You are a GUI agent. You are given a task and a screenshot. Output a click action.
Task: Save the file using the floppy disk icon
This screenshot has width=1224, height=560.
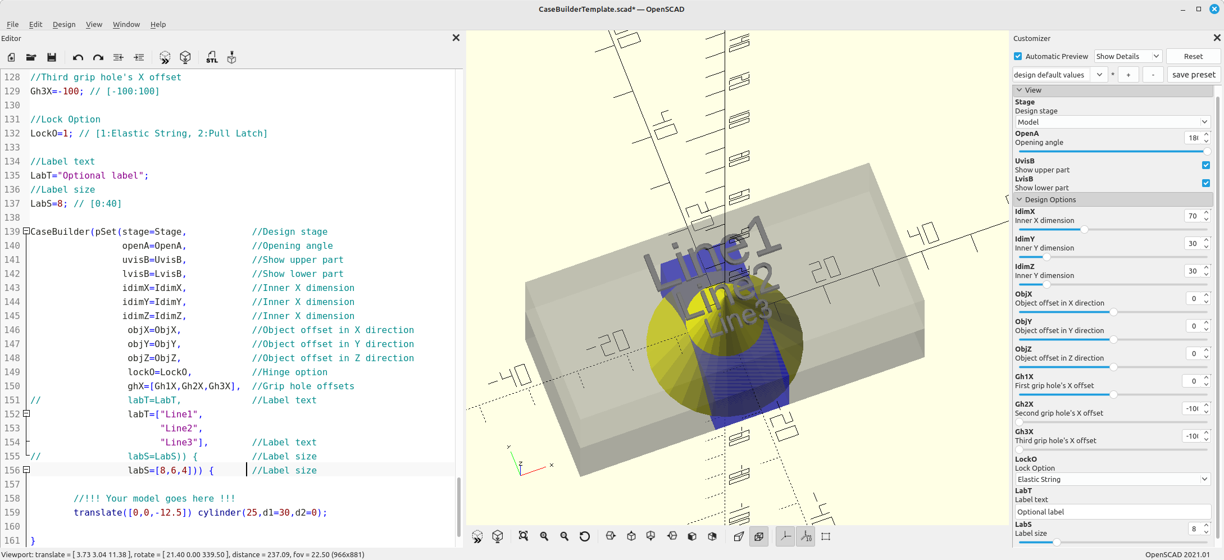click(x=52, y=57)
